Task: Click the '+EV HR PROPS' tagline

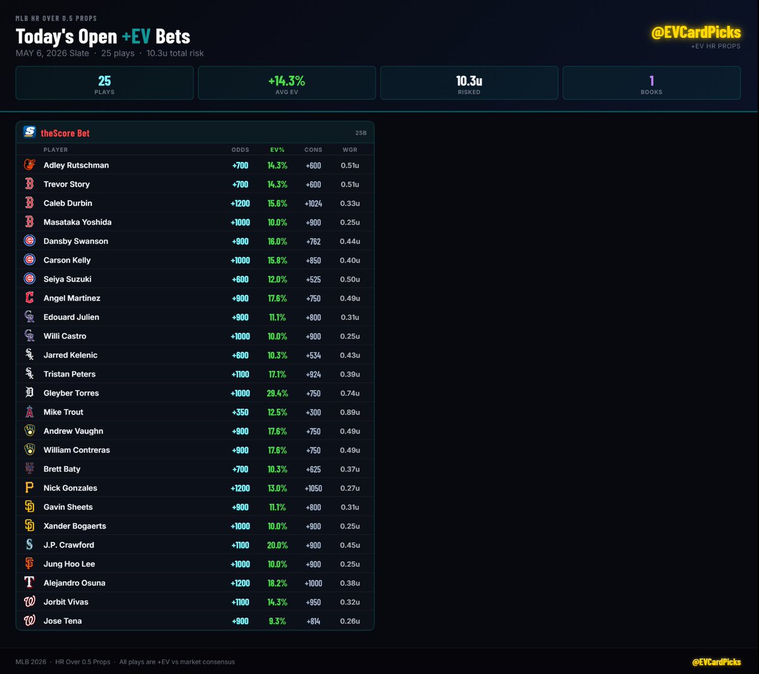Action: click(715, 46)
